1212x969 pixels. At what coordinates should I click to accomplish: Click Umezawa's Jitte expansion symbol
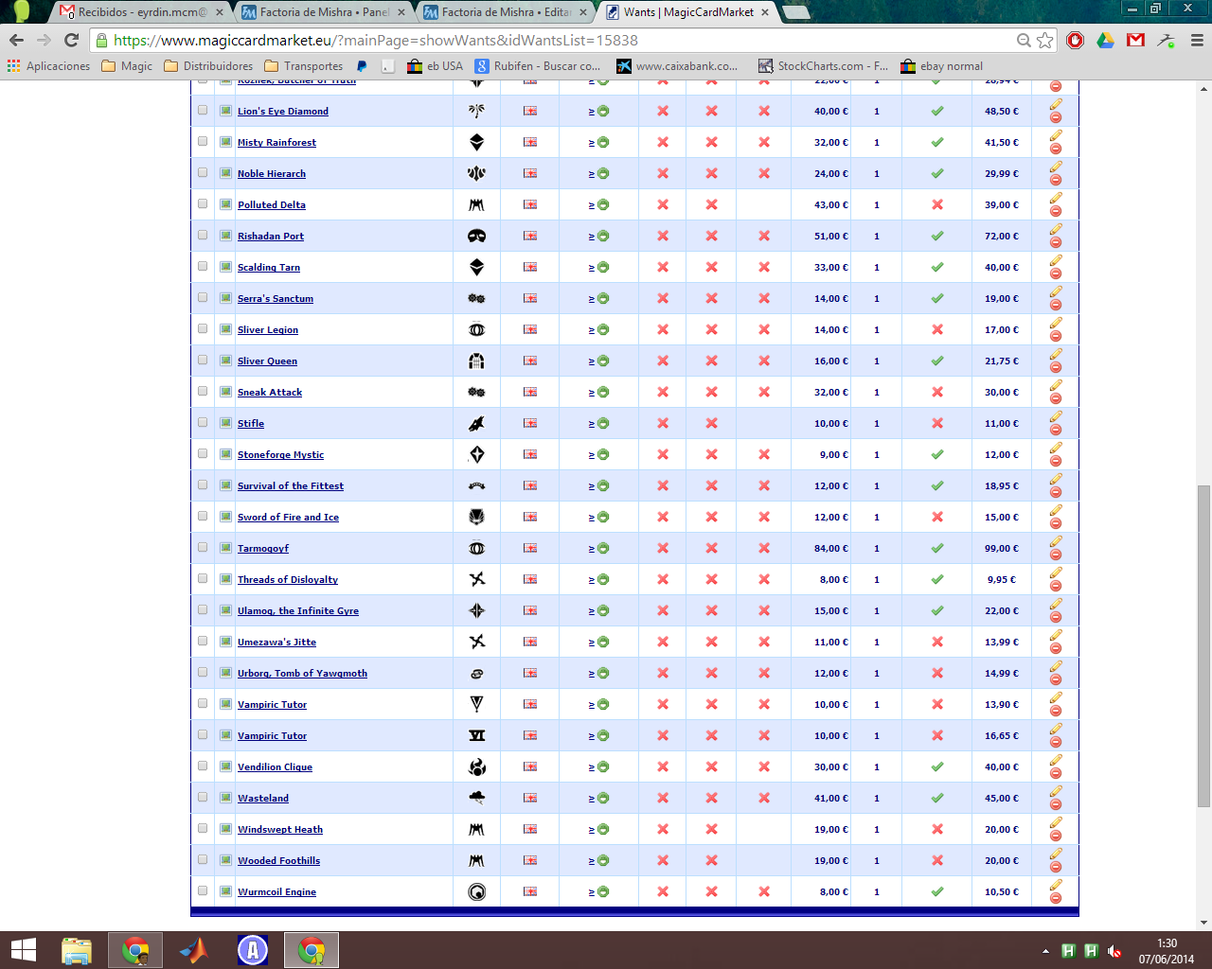pyautogui.click(x=477, y=642)
